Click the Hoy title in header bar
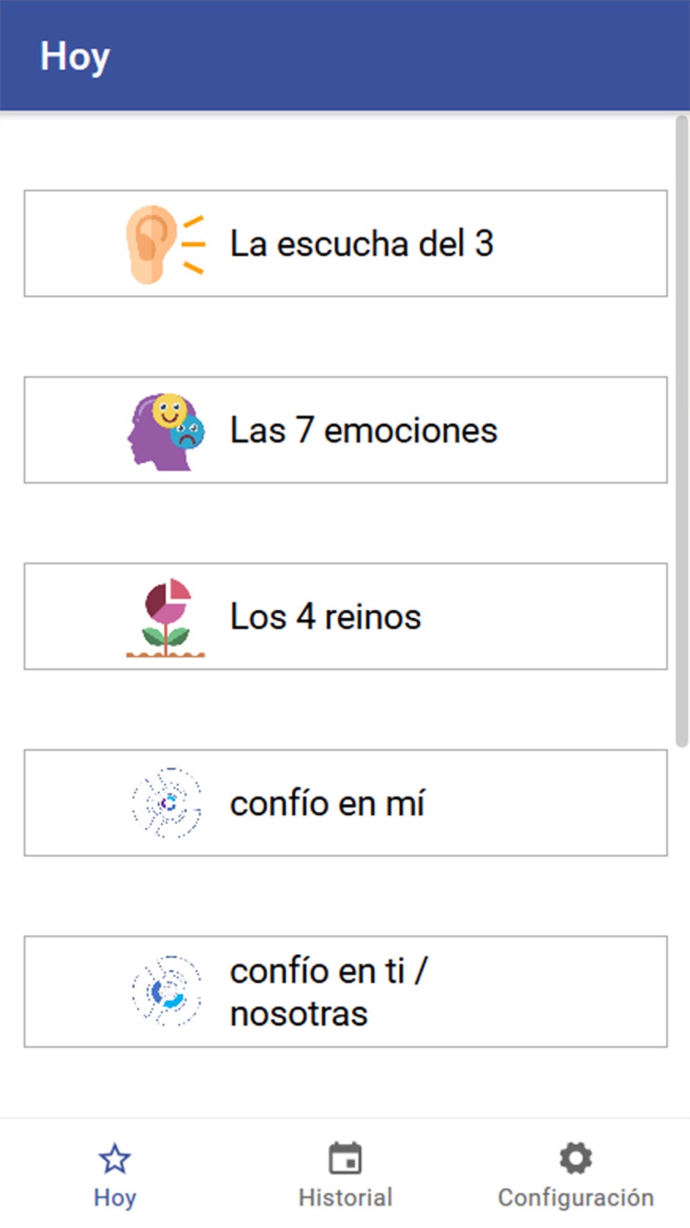Screen dimensions: 690x1228 click(x=75, y=57)
